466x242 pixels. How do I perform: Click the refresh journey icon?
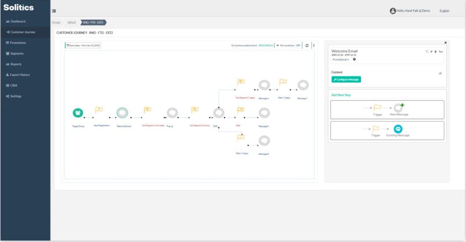[307, 46]
